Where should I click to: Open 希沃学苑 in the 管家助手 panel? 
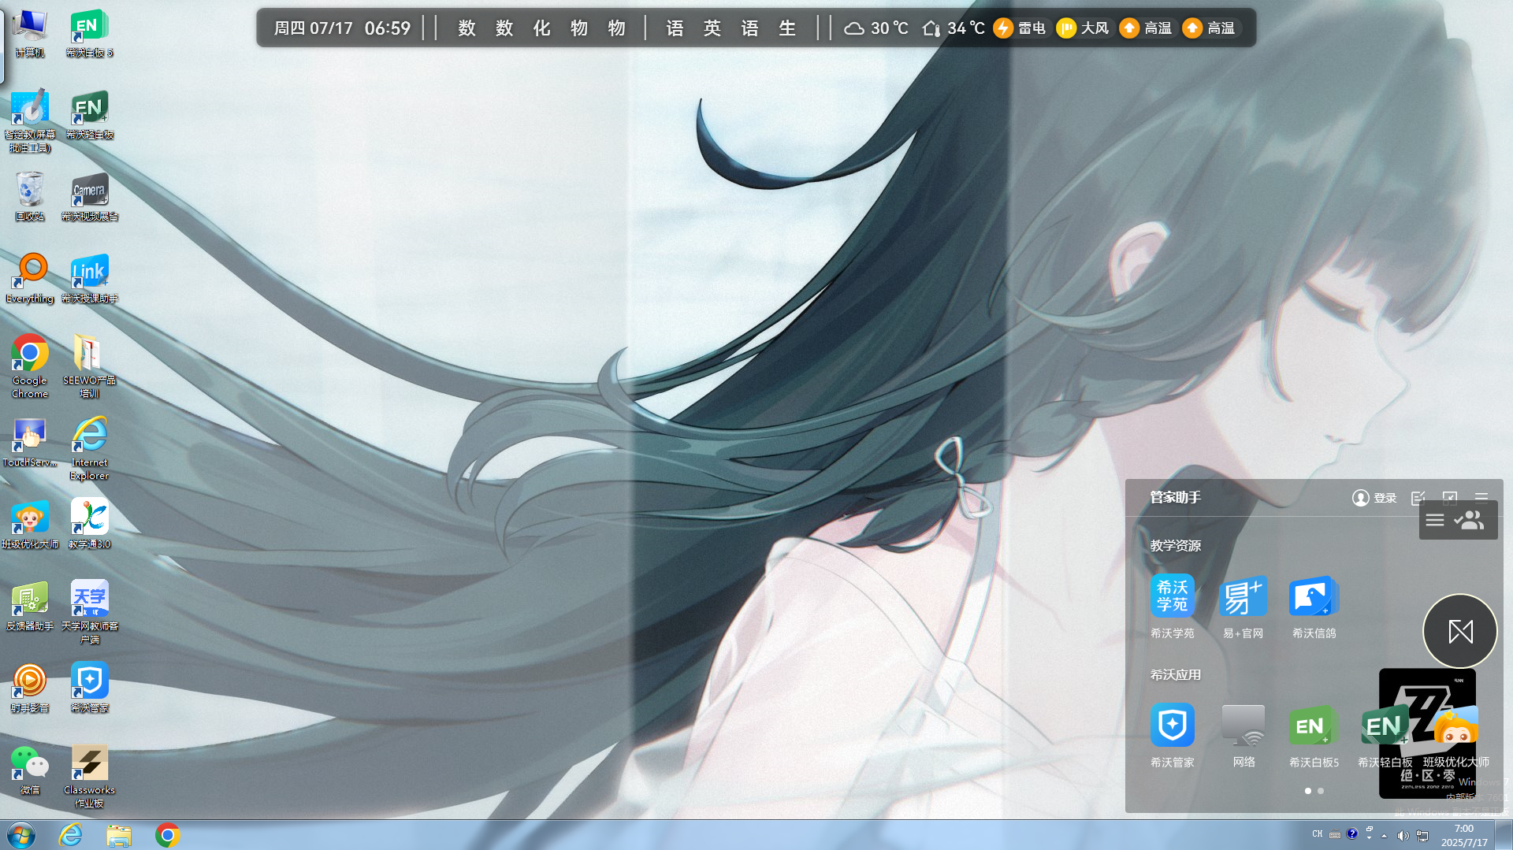[x=1172, y=607]
